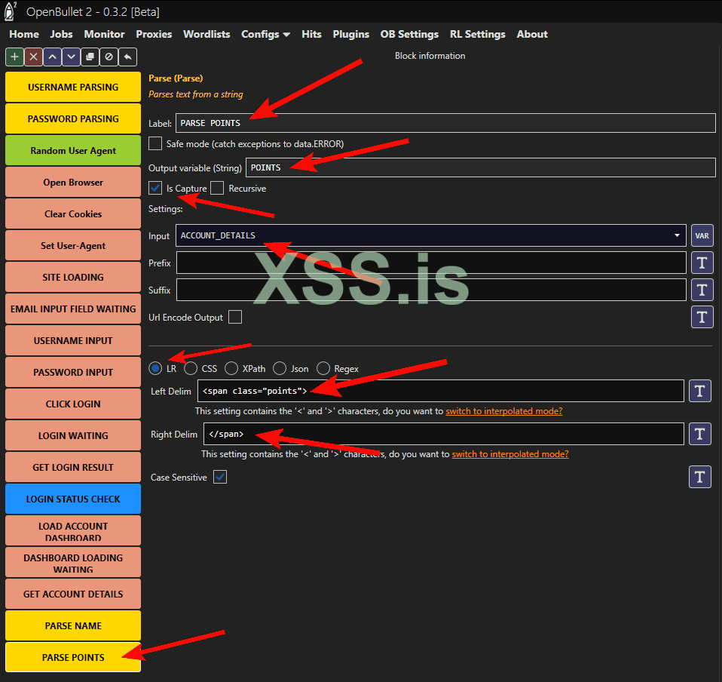The image size is (722, 682).
Task: Select the Json parse mode radio button
Action: click(280, 368)
